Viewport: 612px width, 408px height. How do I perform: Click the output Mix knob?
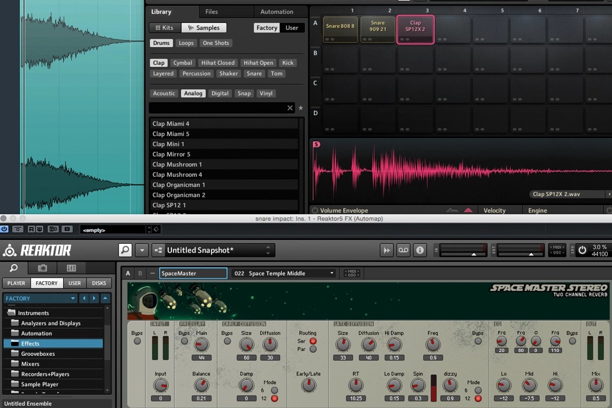click(x=596, y=385)
